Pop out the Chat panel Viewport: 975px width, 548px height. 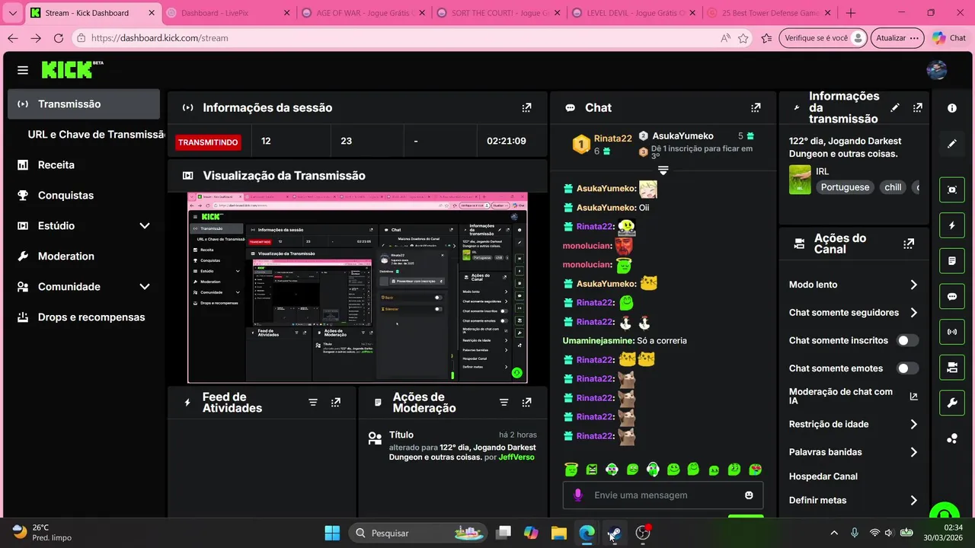pyautogui.click(x=756, y=108)
